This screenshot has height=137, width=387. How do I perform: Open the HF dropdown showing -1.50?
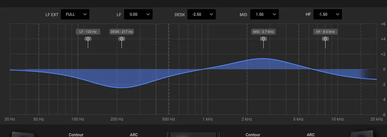click(328, 14)
